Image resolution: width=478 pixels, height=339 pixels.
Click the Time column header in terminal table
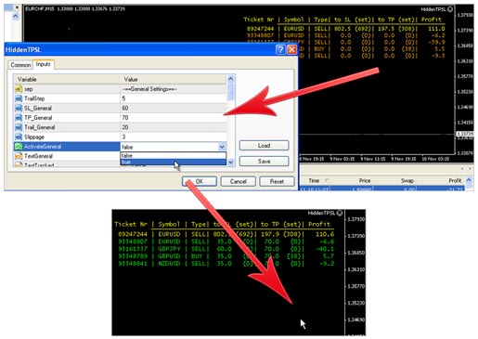pyautogui.click(x=314, y=181)
